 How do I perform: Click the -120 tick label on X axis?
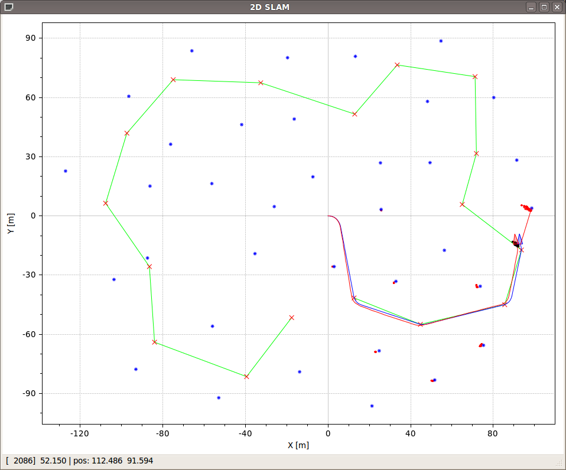[79, 433]
